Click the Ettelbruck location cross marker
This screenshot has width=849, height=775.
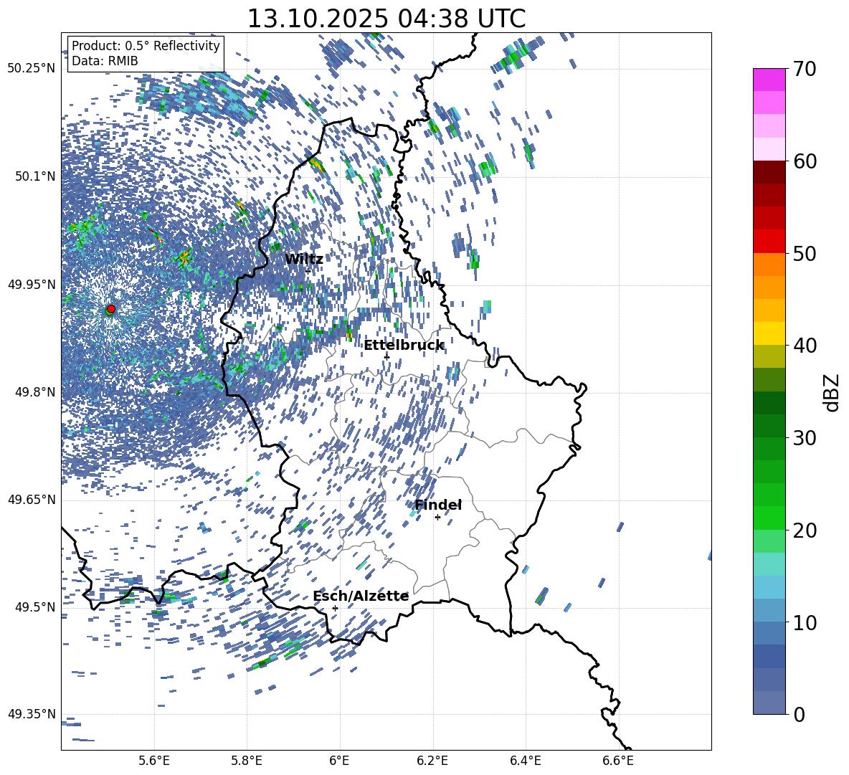[x=386, y=357]
